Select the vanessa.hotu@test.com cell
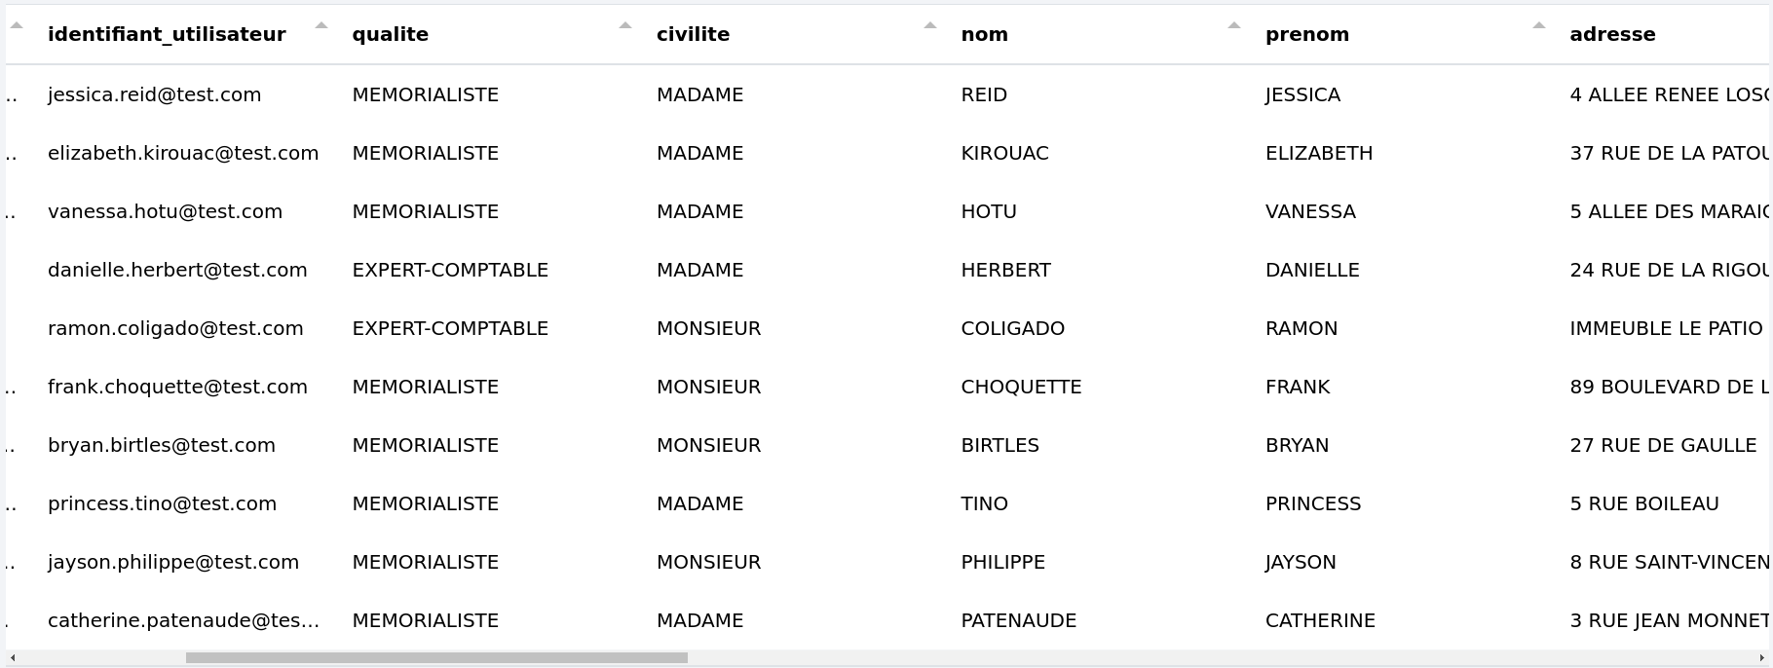The height and width of the screenshot is (668, 1773). 165,211
